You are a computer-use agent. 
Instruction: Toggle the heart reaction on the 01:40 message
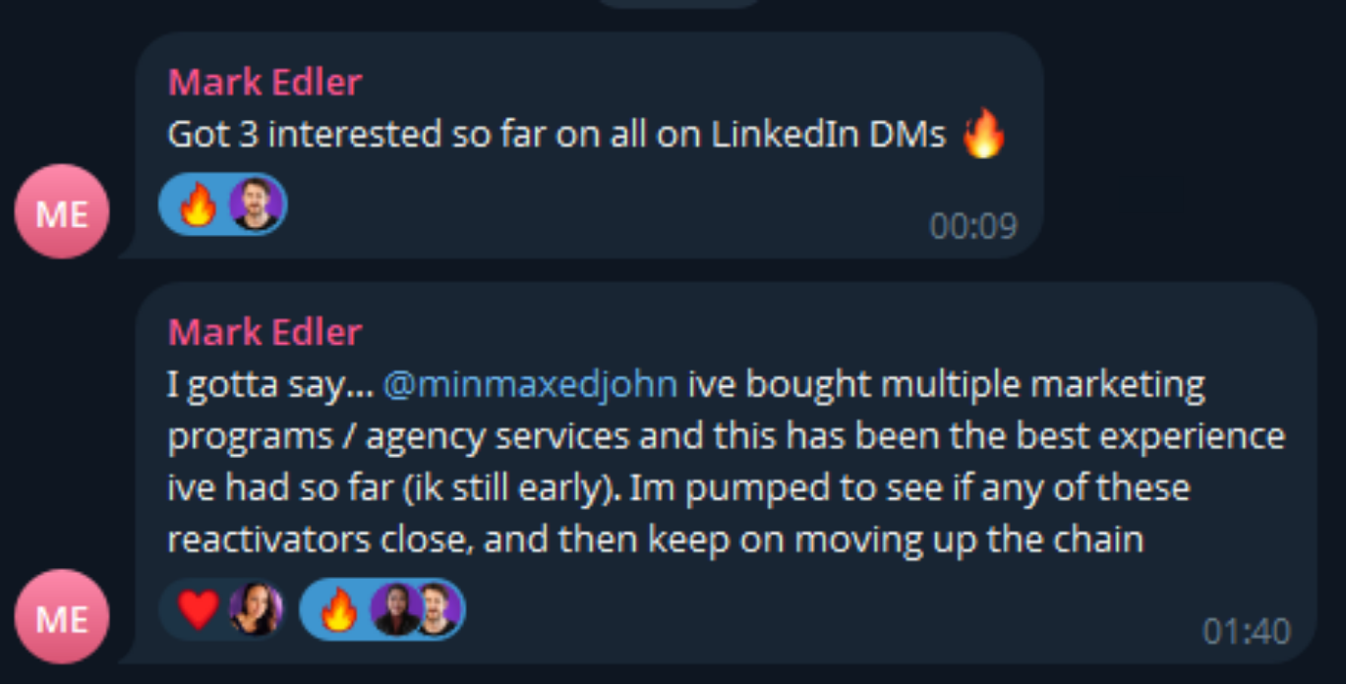pyautogui.click(x=224, y=609)
